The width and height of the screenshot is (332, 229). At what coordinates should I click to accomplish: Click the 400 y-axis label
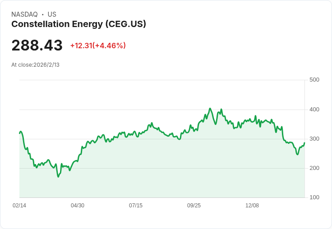314,110
